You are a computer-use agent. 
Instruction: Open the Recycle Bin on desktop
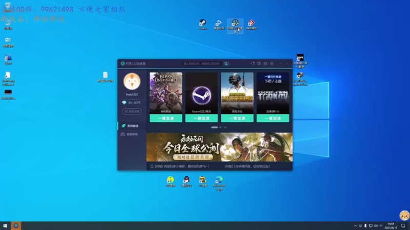click(8, 7)
